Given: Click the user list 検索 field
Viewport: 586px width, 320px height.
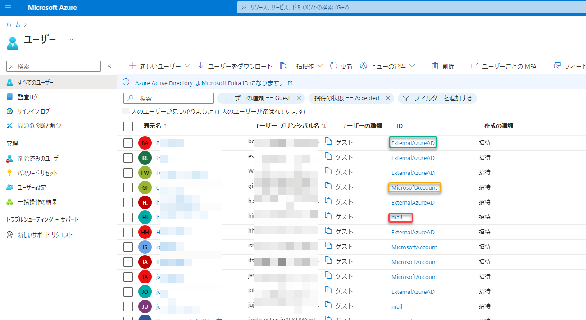Looking at the screenshot, I should 168,98.
